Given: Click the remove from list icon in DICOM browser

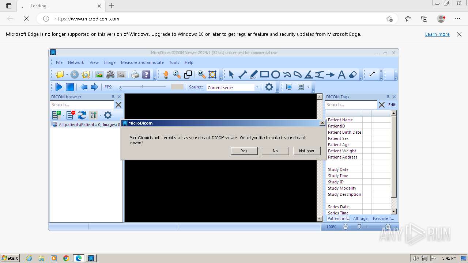Looking at the screenshot, I should pyautogui.click(x=71, y=115).
